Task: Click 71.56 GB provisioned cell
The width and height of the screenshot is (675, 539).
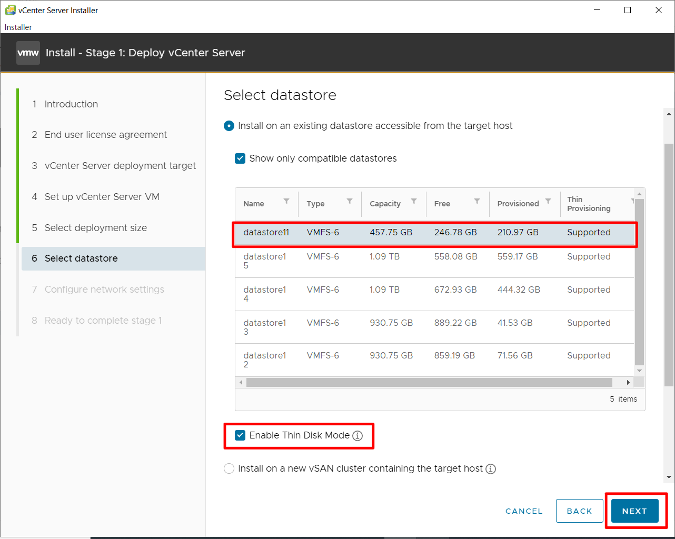Action: [515, 355]
